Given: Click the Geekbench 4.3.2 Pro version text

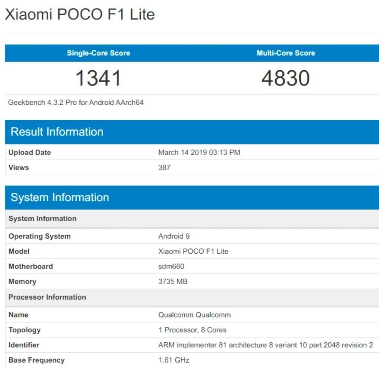Looking at the screenshot, I should click(76, 102).
